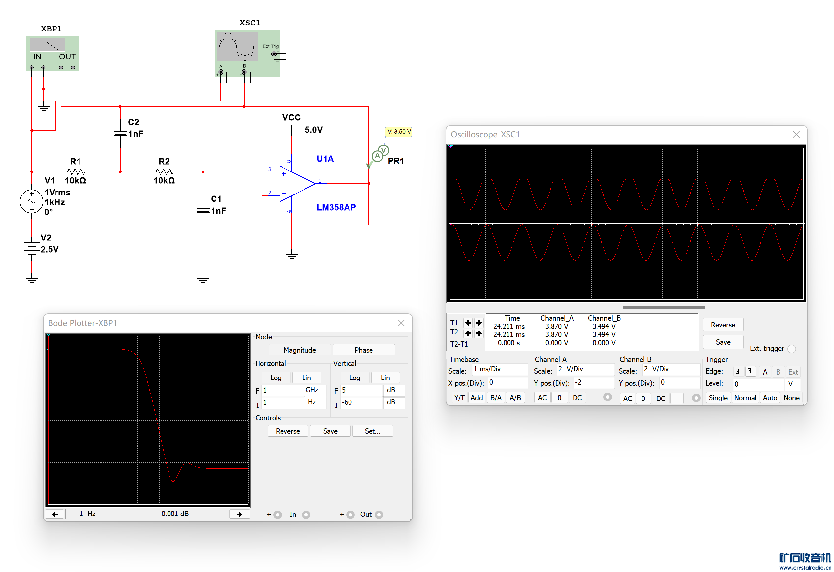
Task: Move T1 cursor right with arrow
Action: click(x=478, y=323)
